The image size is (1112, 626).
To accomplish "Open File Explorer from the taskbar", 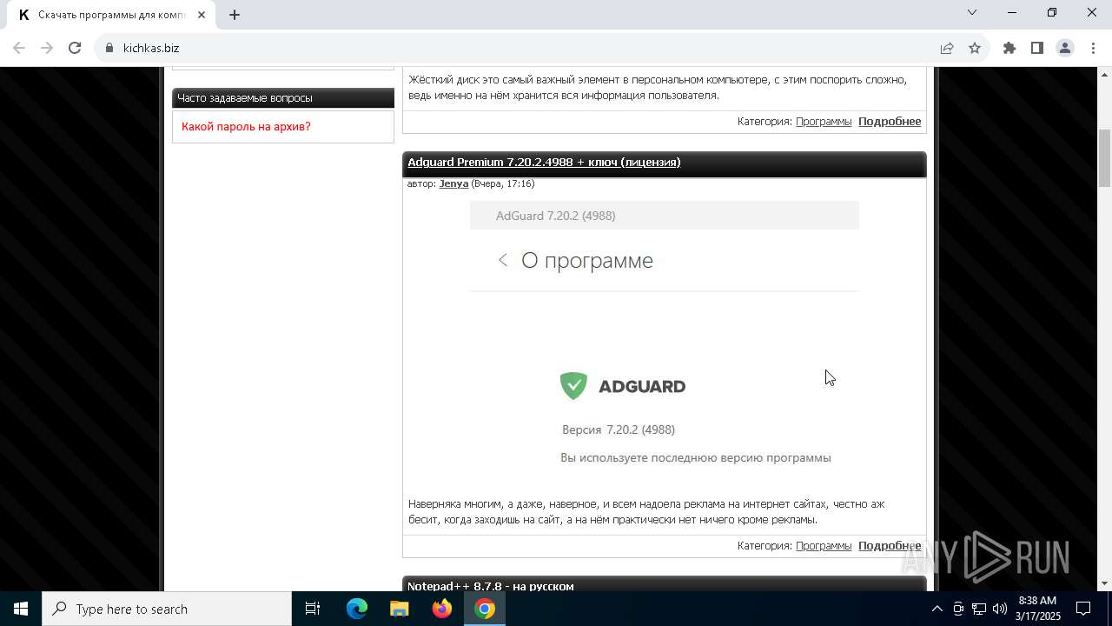I will pos(400,609).
